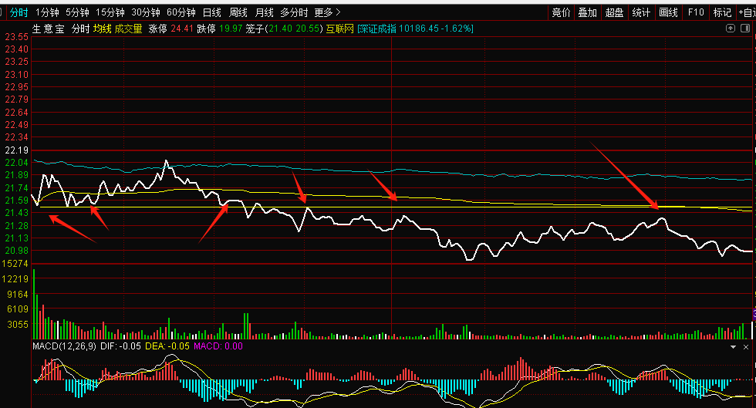Expand the 更多 period options
Image resolution: width=756 pixels, height=408 pixels.
pos(327,12)
